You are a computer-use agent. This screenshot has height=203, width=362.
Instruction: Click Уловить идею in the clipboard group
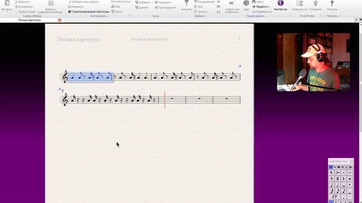[x=25, y=11]
